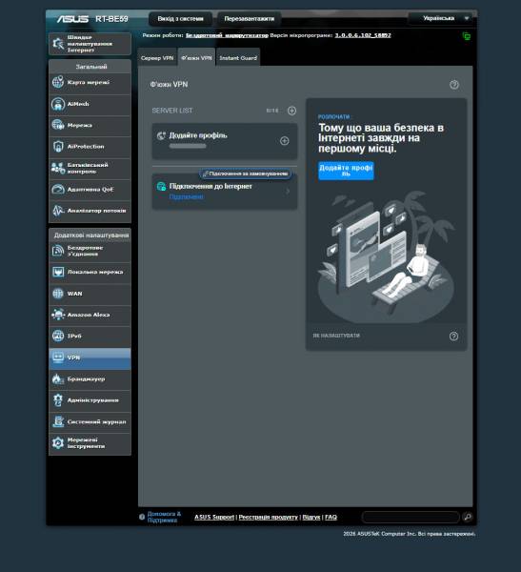
Task: Open the FAQ link
Action: click(x=331, y=517)
